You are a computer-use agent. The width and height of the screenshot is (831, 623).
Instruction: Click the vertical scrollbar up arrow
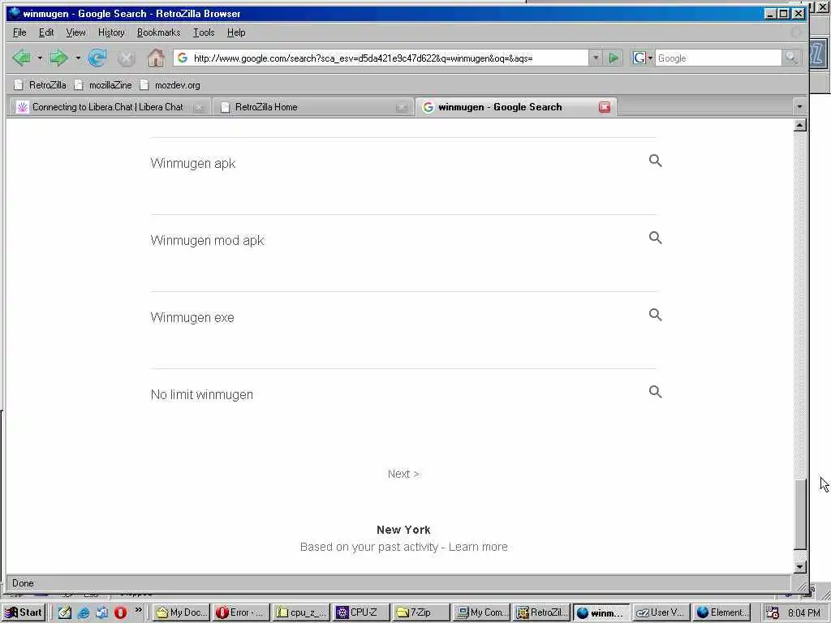tap(800, 125)
